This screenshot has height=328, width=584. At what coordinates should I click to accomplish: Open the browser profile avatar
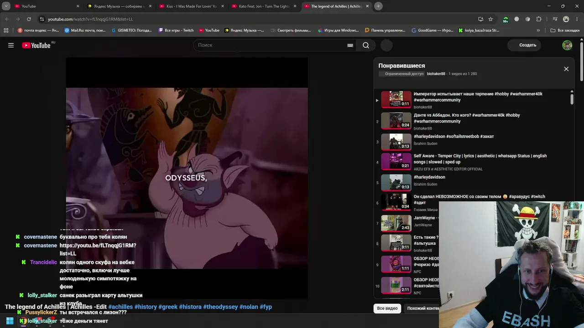click(x=566, y=19)
